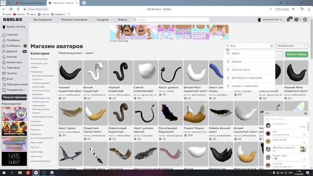The image size is (313, 176).
Task: Switch to the YouTube browser tab
Action: [30, 3]
